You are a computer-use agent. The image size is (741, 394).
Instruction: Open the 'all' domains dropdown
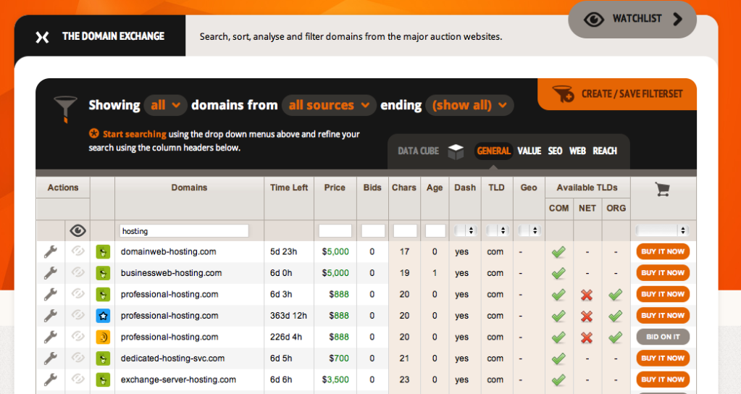(165, 105)
